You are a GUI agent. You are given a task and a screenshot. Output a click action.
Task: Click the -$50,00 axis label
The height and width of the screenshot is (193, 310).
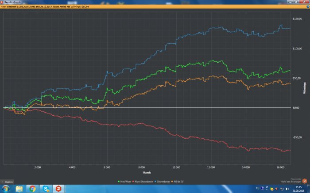point(297,137)
